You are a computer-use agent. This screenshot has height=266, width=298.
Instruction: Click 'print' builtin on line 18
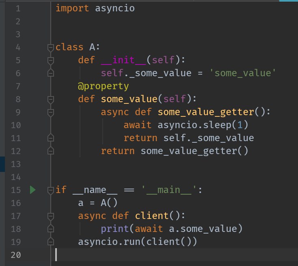coord(115,229)
